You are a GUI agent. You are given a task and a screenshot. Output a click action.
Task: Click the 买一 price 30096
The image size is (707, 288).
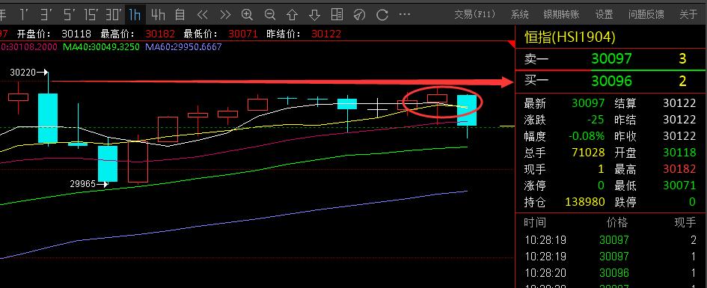pyautogui.click(x=611, y=81)
